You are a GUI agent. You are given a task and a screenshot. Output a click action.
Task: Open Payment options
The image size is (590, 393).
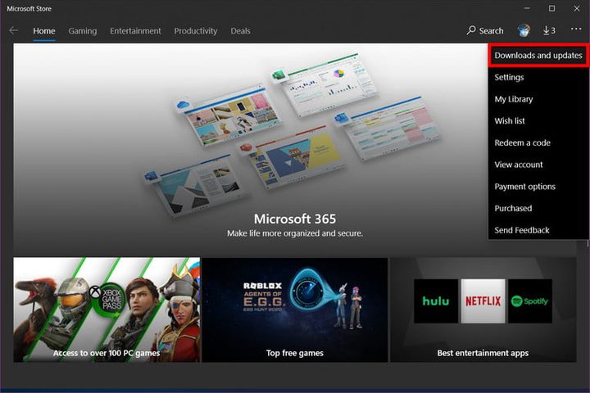coord(538,186)
